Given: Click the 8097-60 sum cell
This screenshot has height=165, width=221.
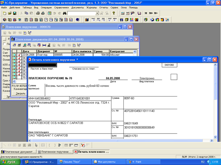Looking at the screenshot, I should tap(150, 103).
